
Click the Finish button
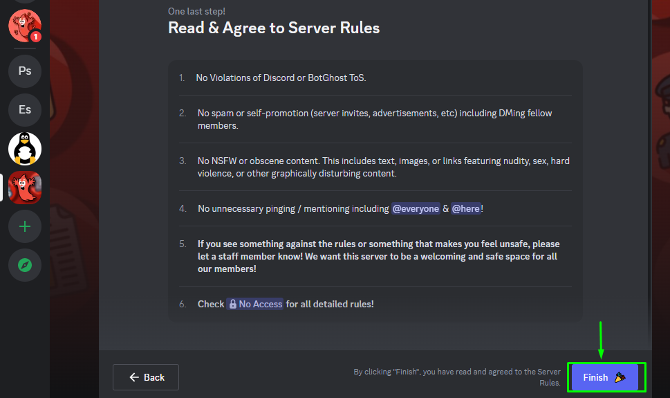point(604,377)
